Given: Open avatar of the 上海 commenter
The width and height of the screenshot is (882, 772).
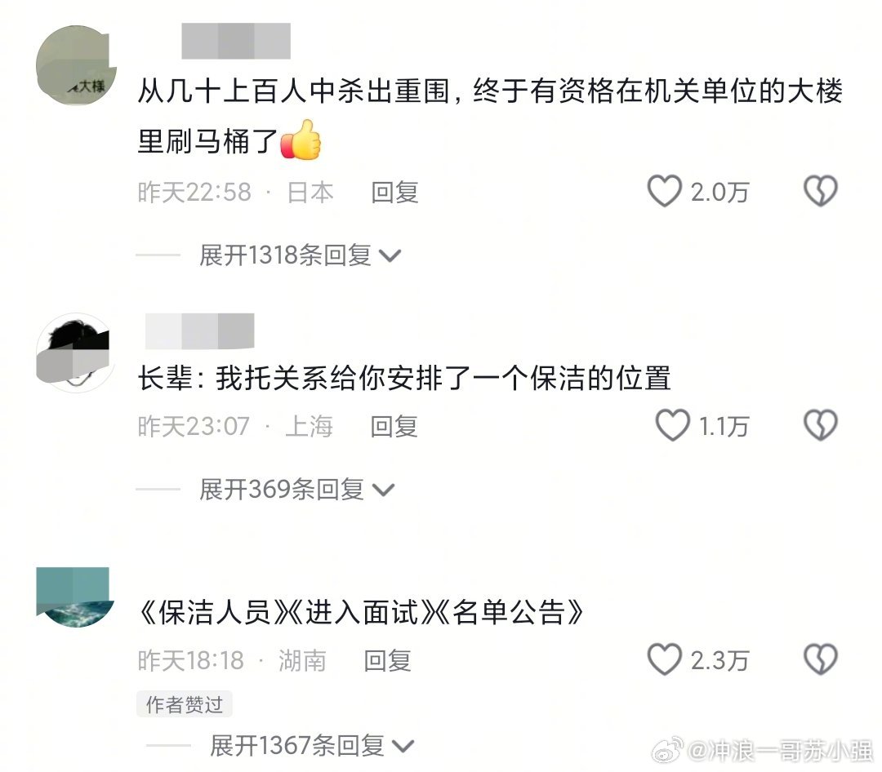Looking at the screenshot, I should click(x=73, y=353).
